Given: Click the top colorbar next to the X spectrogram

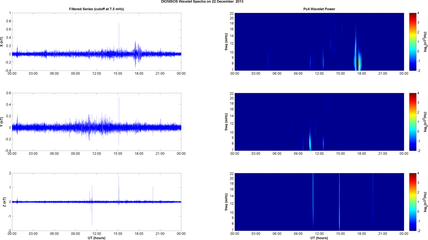Looking at the screenshot, I should (413, 42).
